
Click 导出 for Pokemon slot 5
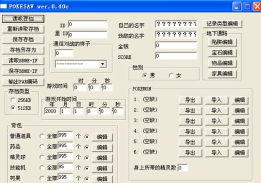tap(190, 143)
